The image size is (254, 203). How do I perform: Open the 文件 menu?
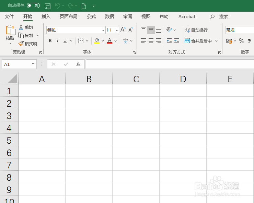pos(9,16)
